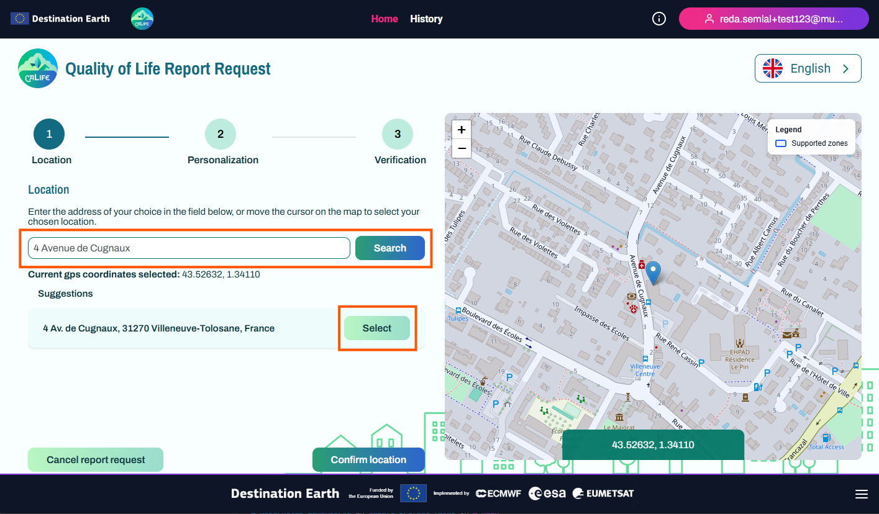Screen dimensions: 879x514
Task: Click the EUMETSAT logo in the footer
Action: point(602,493)
